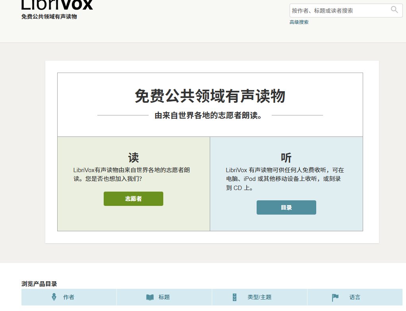
Task: Click the flag icon beside 语言
Action: point(335,298)
